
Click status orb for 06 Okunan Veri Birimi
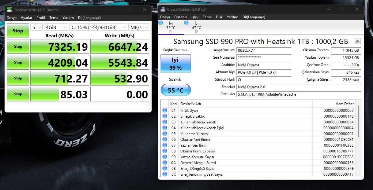165,139
